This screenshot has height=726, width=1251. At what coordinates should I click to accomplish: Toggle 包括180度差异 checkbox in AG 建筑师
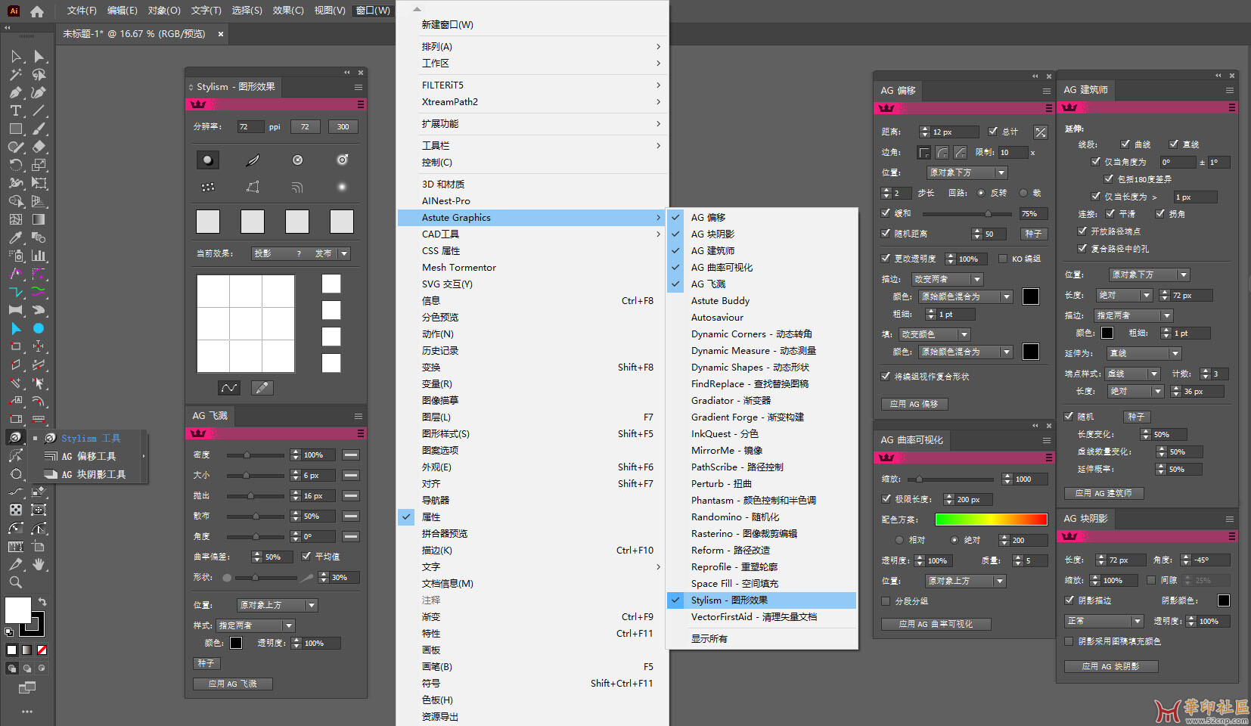pos(1109,179)
